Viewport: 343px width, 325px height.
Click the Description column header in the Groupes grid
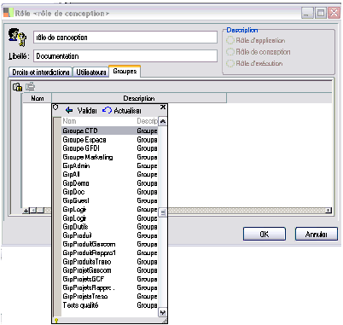(139, 98)
